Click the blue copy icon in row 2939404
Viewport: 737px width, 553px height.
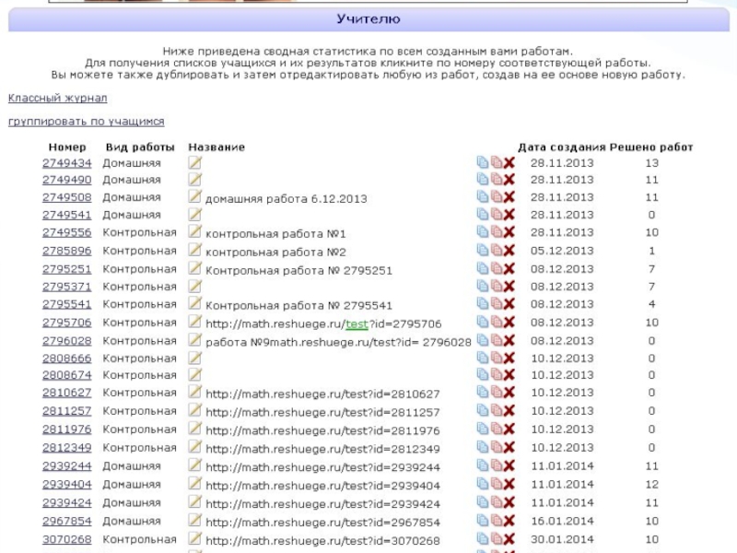[x=482, y=485]
